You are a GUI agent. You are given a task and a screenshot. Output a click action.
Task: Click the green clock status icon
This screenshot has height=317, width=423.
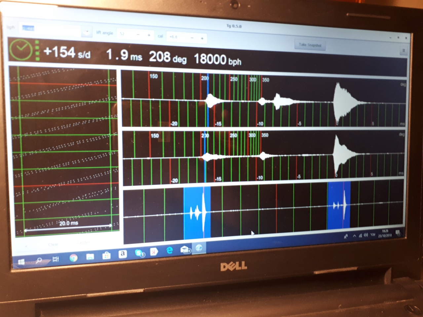[20, 50]
